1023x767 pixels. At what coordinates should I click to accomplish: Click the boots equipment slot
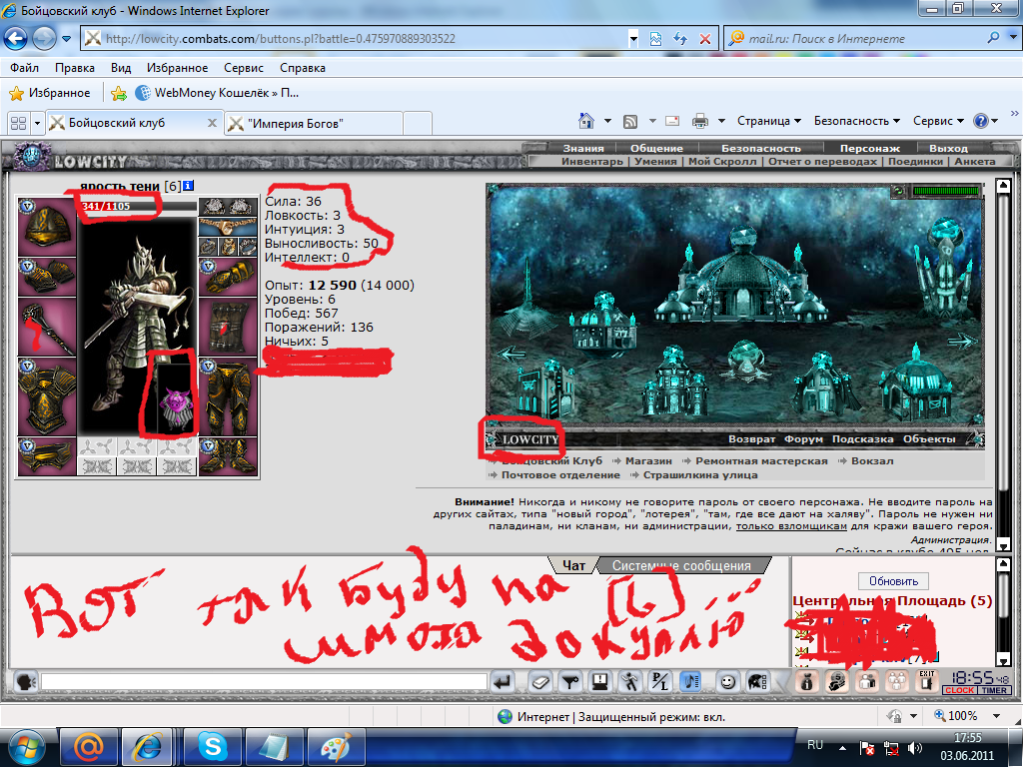click(x=228, y=456)
